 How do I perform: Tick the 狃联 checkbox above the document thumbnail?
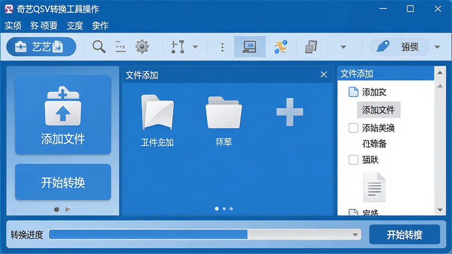[x=354, y=160]
